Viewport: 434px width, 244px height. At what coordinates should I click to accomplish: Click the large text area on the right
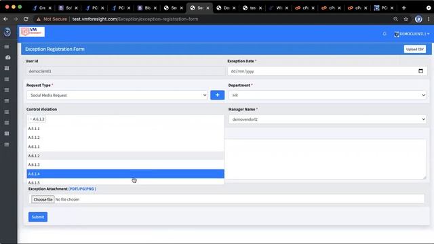click(x=325, y=159)
